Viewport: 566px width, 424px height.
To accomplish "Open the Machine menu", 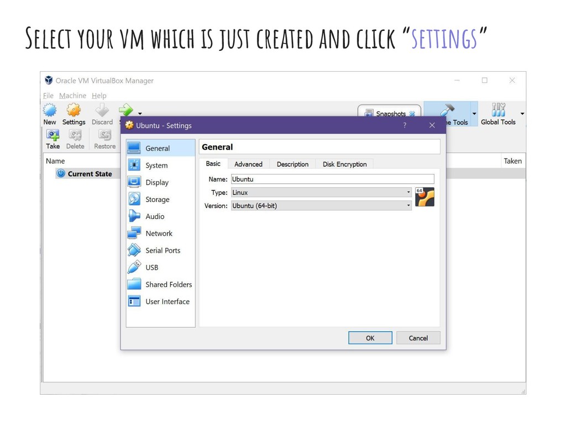I will pyautogui.click(x=72, y=96).
